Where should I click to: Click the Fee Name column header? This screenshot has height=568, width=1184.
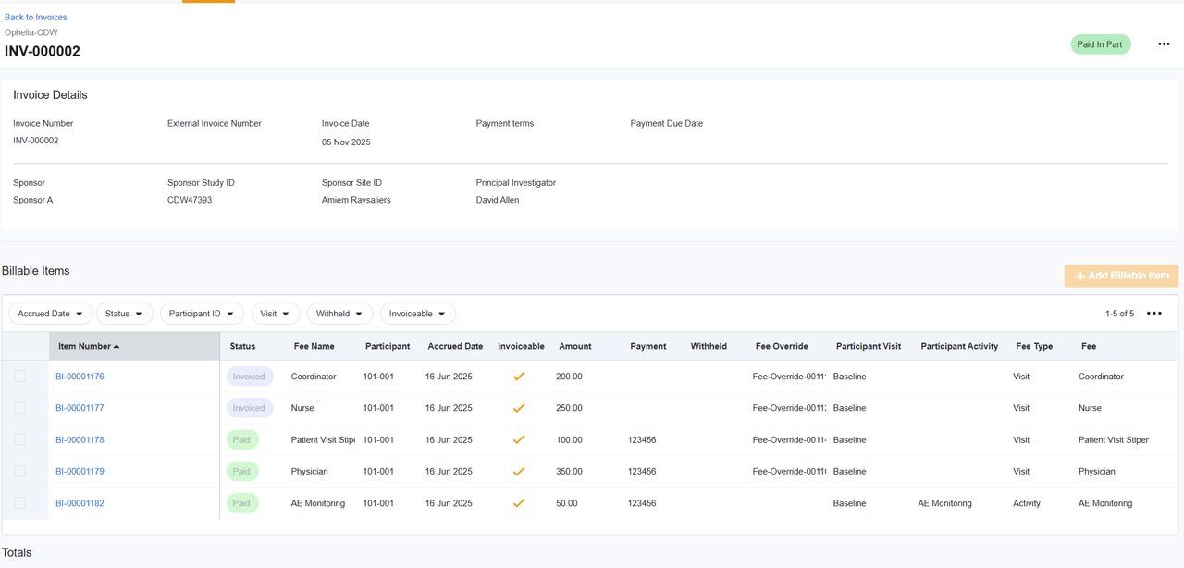click(x=313, y=346)
